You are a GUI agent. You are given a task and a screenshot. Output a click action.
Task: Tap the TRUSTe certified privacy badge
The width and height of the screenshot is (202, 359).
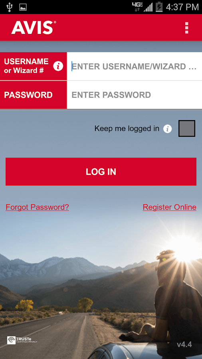[22, 340]
